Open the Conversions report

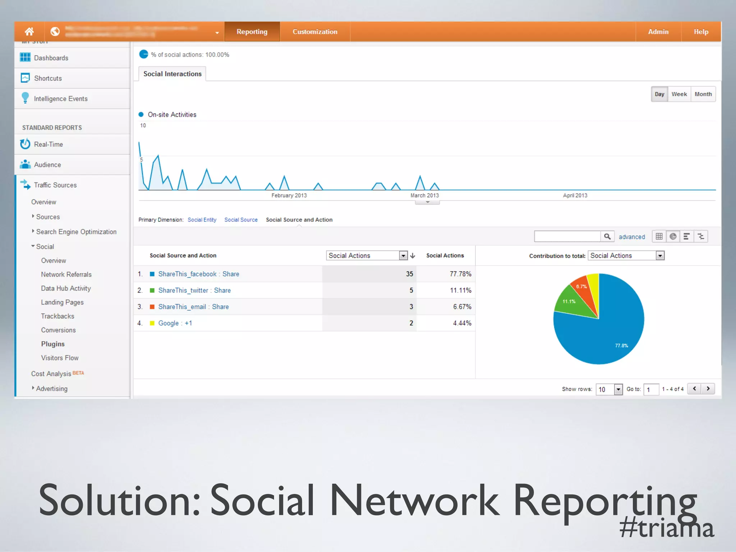58,330
